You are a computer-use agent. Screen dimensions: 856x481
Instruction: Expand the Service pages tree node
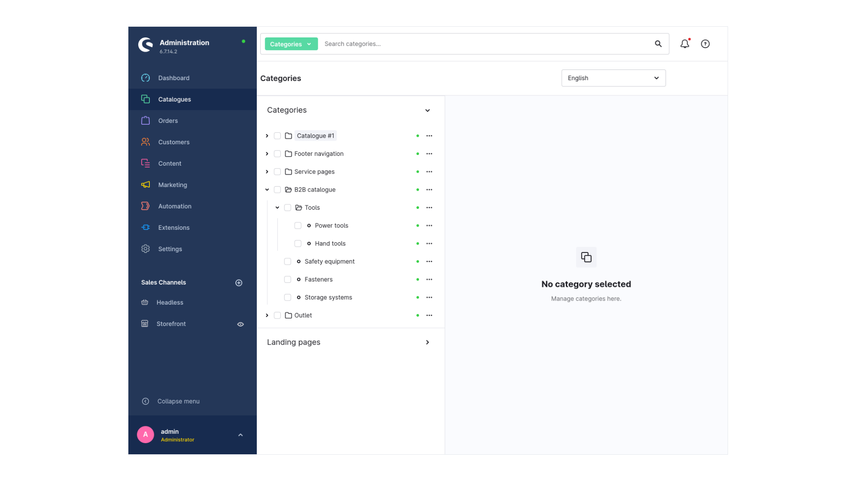click(267, 171)
